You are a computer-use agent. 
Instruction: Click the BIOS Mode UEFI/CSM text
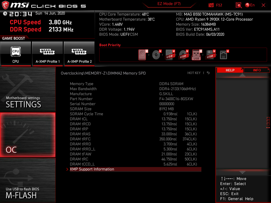(x=118, y=34)
